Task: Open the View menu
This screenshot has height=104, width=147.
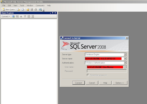Action: point(15,5)
